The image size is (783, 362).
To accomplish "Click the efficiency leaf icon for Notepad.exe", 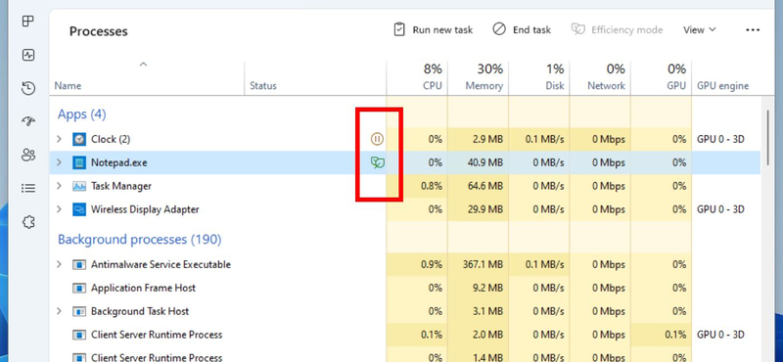I will tap(378, 162).
